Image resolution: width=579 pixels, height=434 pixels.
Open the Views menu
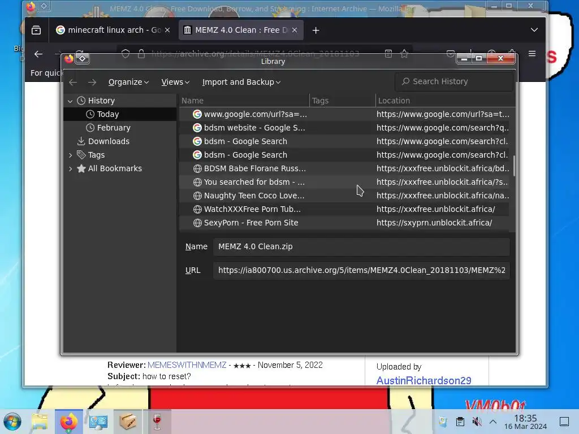tap(175, 82)
